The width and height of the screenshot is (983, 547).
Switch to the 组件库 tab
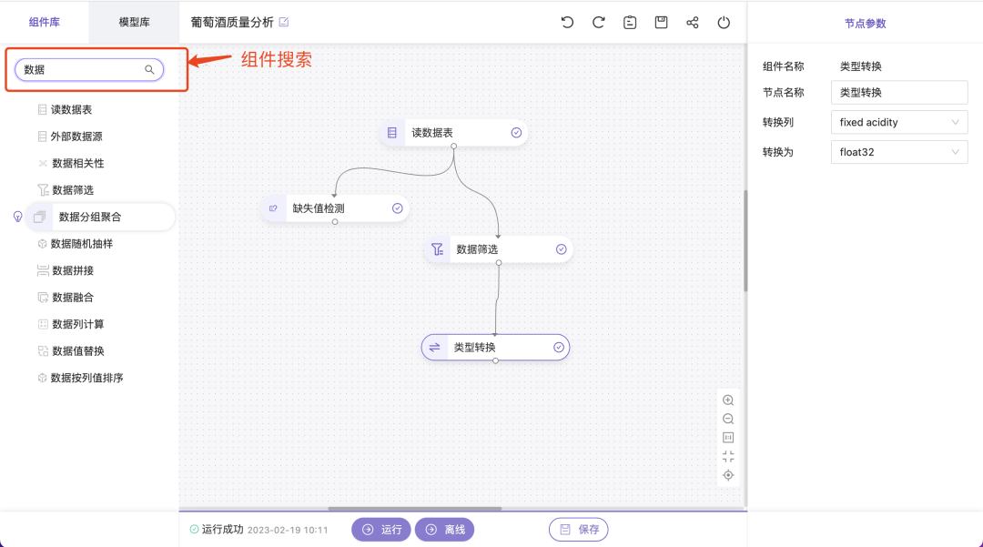pyautogui.click(x=44, y=22)
